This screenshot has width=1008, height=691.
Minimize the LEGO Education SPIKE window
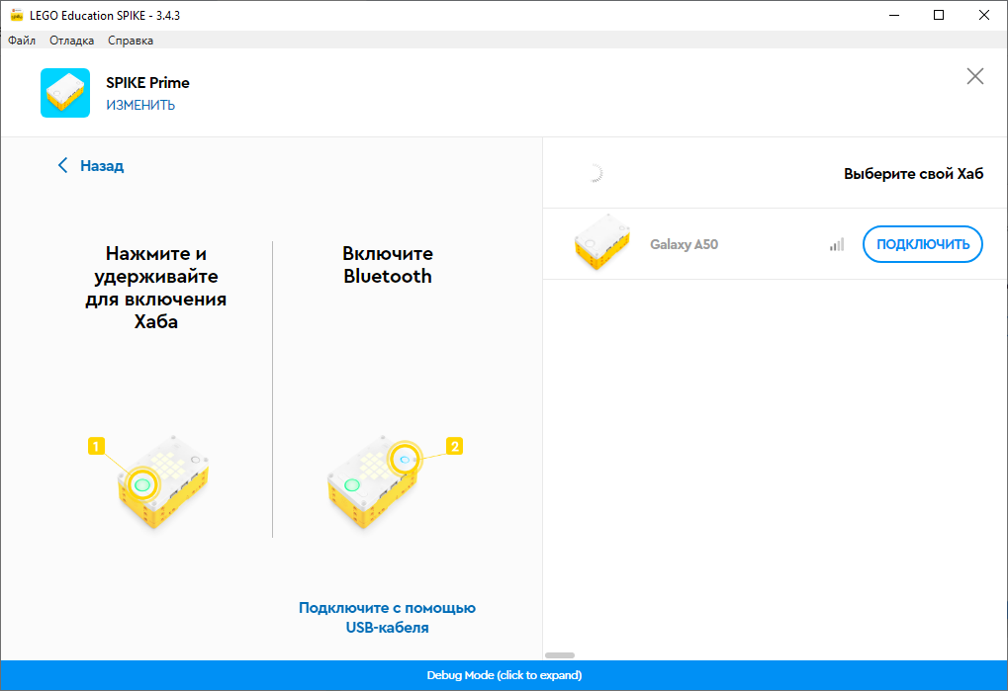893,15
